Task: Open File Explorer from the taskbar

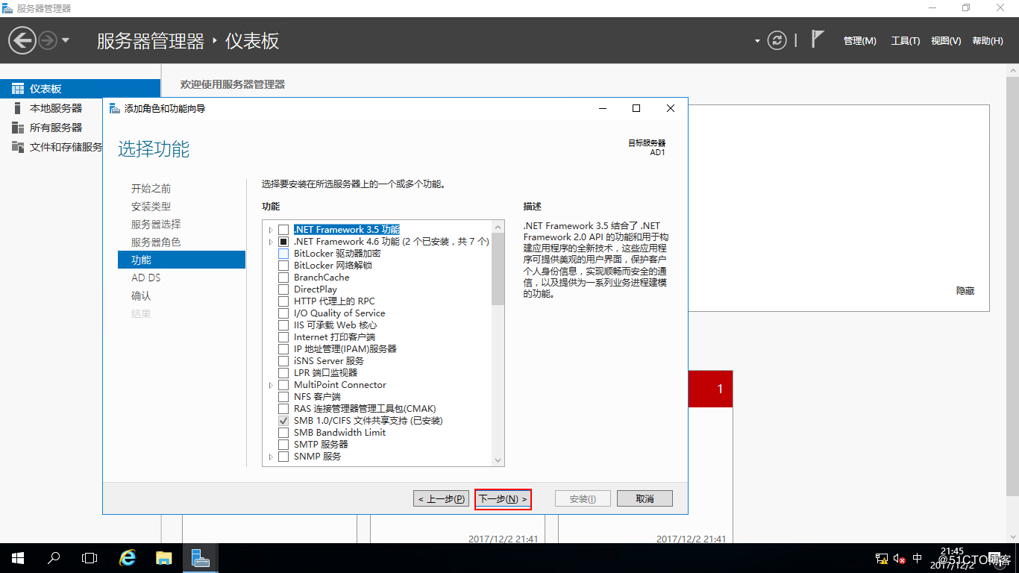Action: pos(163,558)
